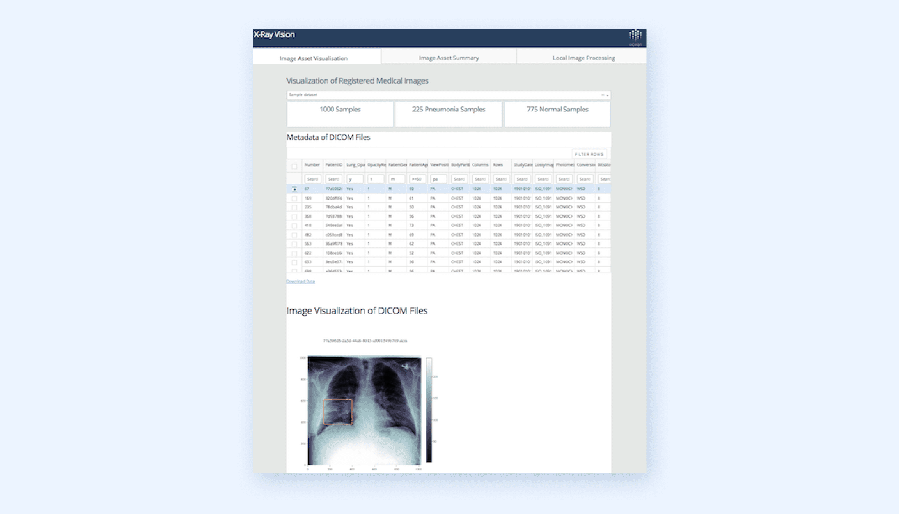Tick the checkbox for row number 418
Viewport: 899px width, 514px height.
point(294,226)
